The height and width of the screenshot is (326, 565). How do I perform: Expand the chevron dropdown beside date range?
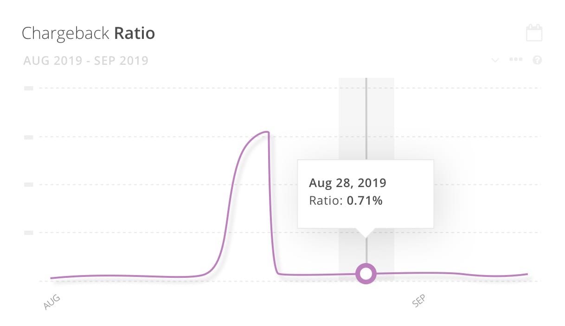coord(495,60)
